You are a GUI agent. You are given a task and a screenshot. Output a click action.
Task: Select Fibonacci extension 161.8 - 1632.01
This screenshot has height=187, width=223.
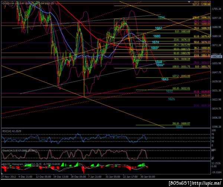181,88
